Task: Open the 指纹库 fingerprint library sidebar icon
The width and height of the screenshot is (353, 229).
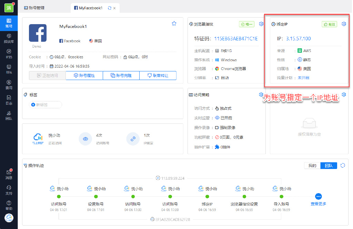Action: pyautogui.click(x=9, y=39)
